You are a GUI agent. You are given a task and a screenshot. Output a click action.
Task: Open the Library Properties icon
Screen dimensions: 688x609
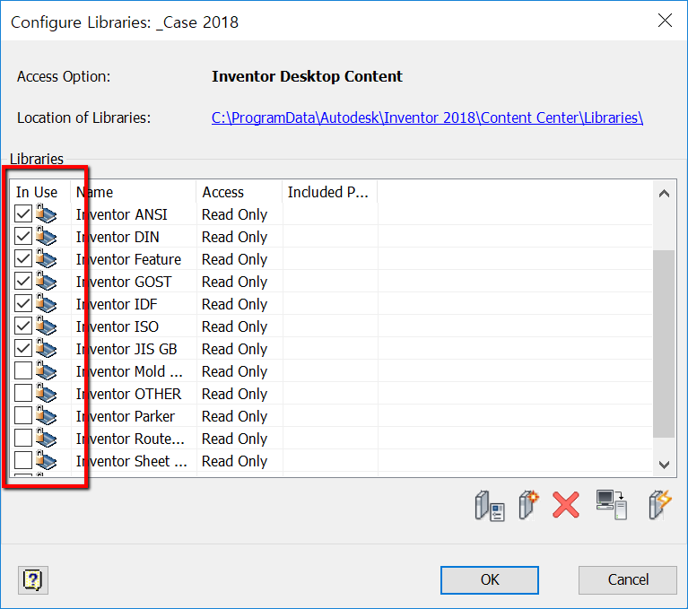point(490,506)
